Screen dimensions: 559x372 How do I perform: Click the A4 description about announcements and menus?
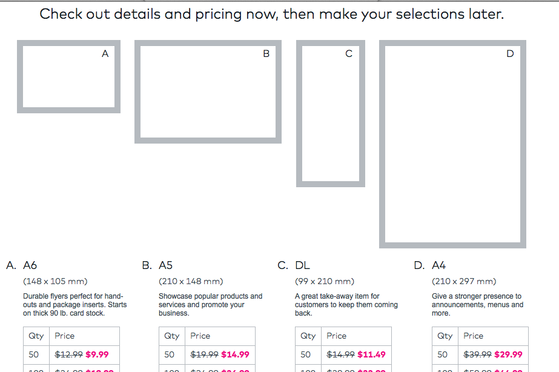tap(477, 305)
